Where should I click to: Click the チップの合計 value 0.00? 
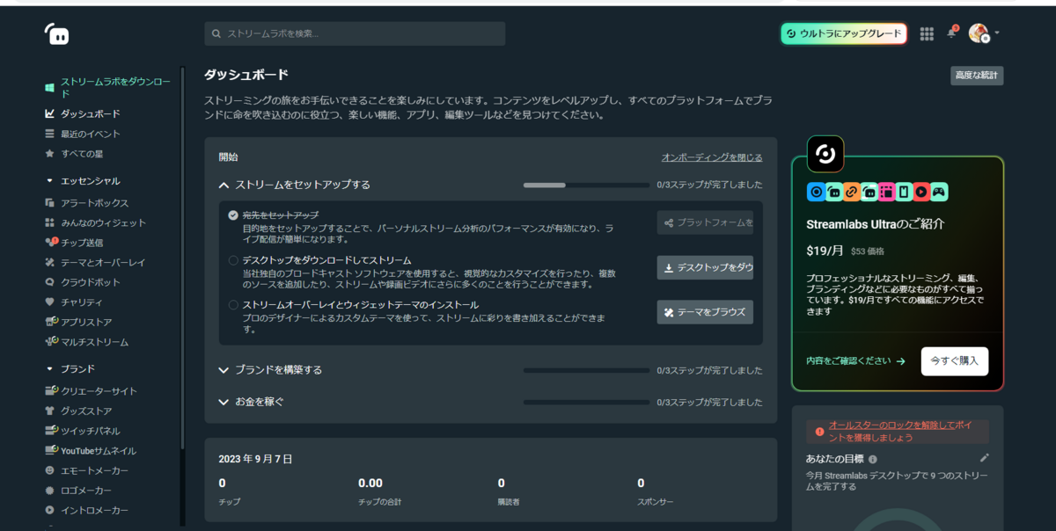pos(370,483)
